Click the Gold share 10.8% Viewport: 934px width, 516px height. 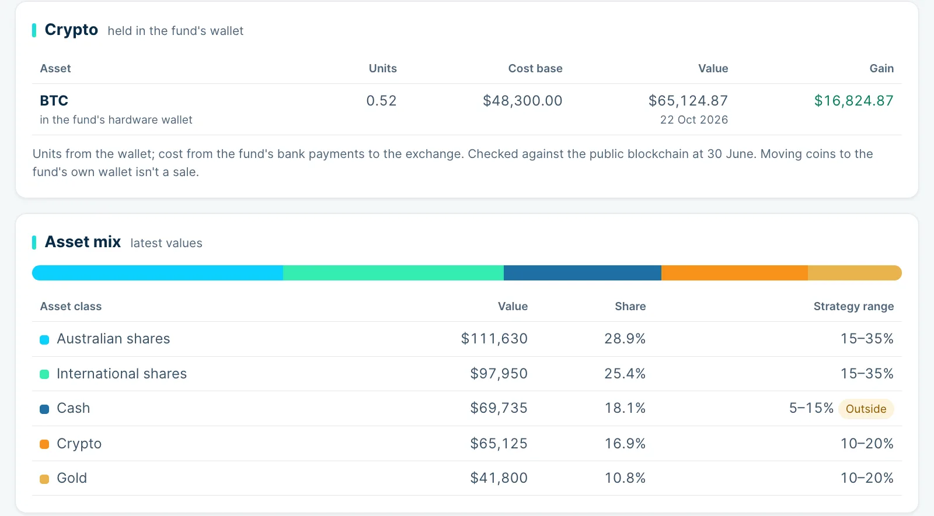point(625,478)
